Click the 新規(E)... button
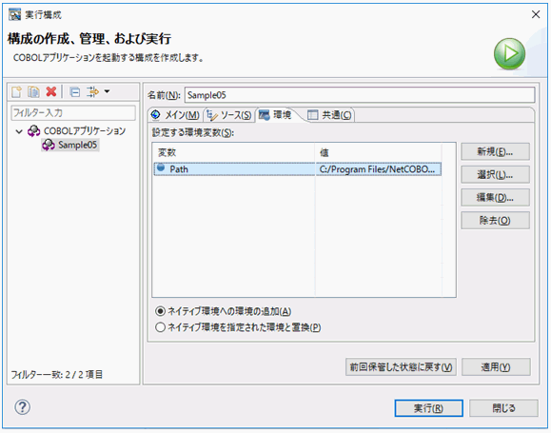 495,152
